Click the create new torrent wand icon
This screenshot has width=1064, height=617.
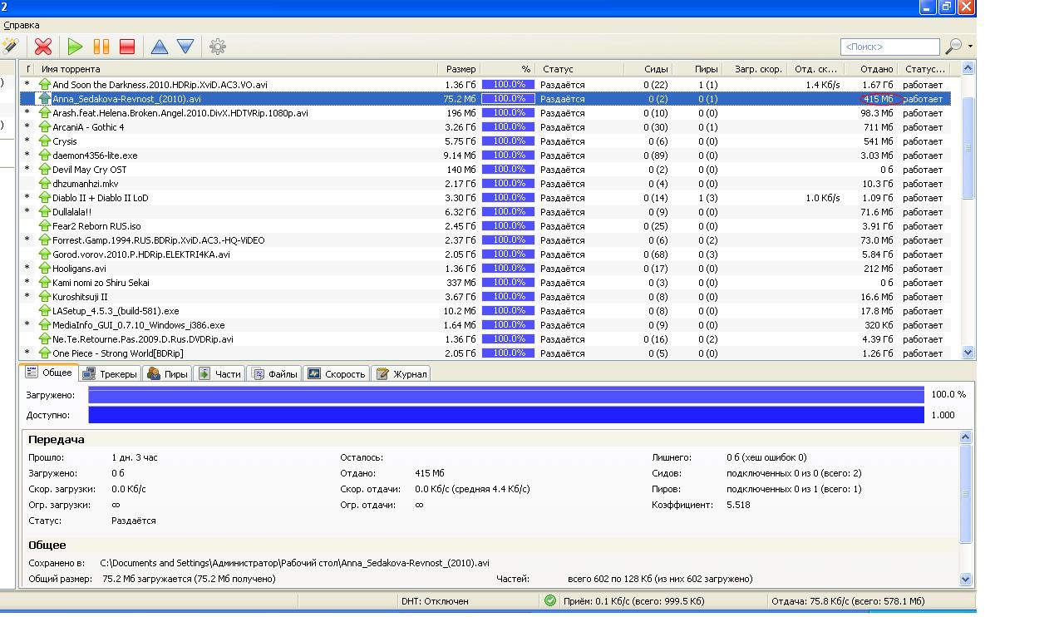tap(10, 47)
